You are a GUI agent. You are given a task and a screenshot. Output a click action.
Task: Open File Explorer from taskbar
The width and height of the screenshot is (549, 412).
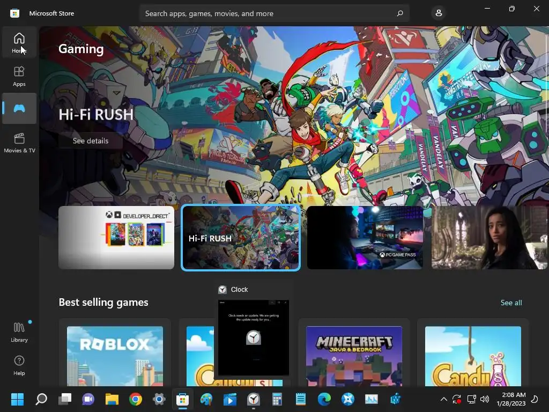(x=112, y=399)
